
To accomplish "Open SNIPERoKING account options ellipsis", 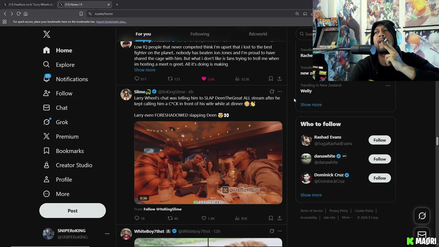I will (107, 234).
